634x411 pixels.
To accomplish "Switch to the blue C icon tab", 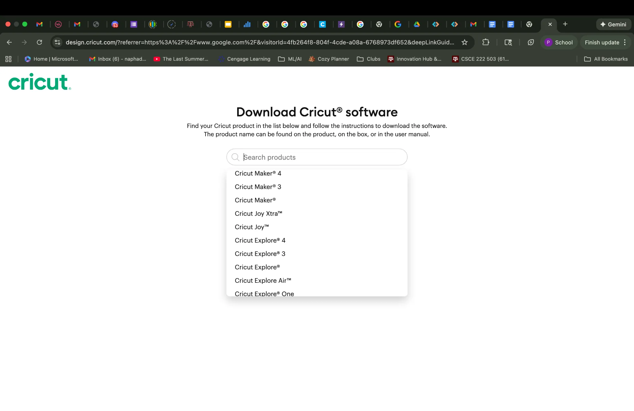I will coord(323,24).
